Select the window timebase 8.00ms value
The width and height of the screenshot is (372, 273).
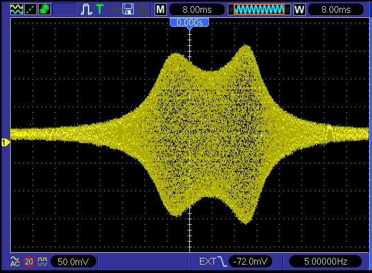[336, 10]
